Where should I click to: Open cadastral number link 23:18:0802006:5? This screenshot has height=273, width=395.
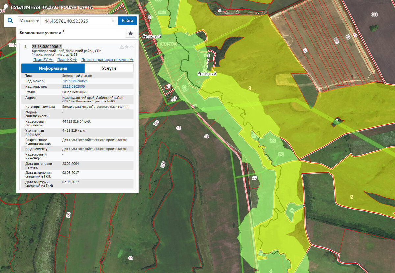click(75, 81)
